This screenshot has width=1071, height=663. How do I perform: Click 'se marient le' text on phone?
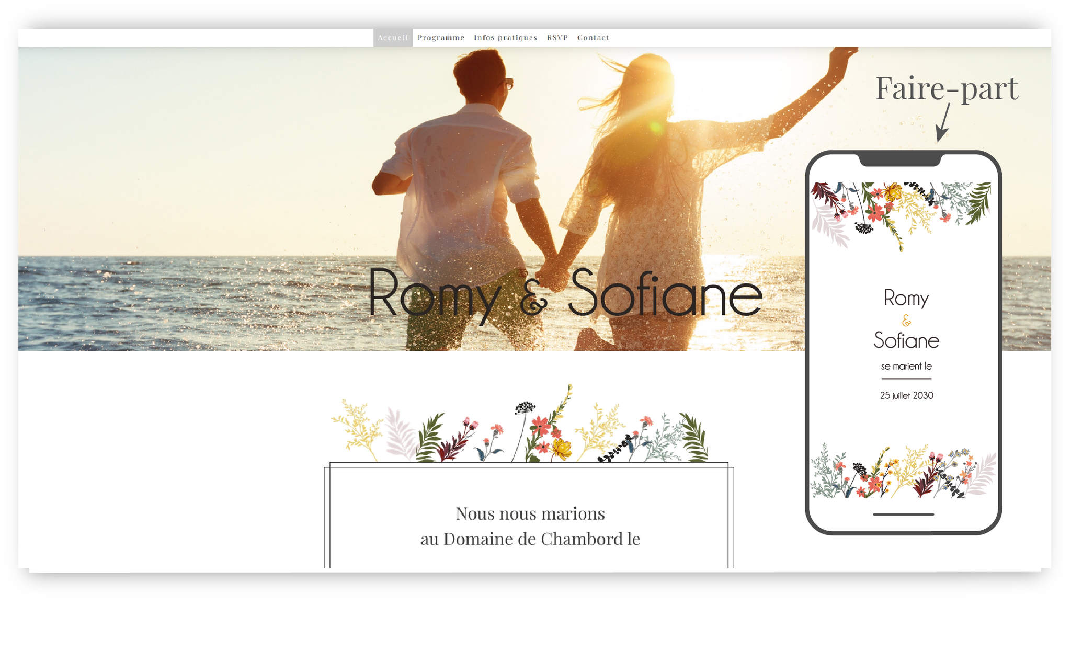(906, 366)
